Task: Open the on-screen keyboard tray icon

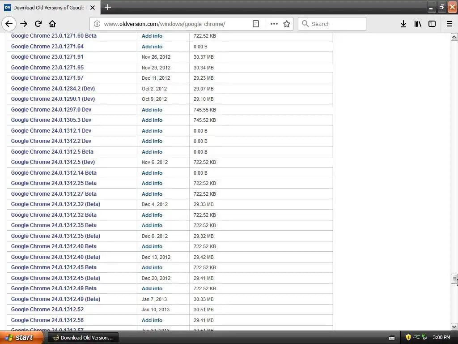Action: tap(392, 338)
